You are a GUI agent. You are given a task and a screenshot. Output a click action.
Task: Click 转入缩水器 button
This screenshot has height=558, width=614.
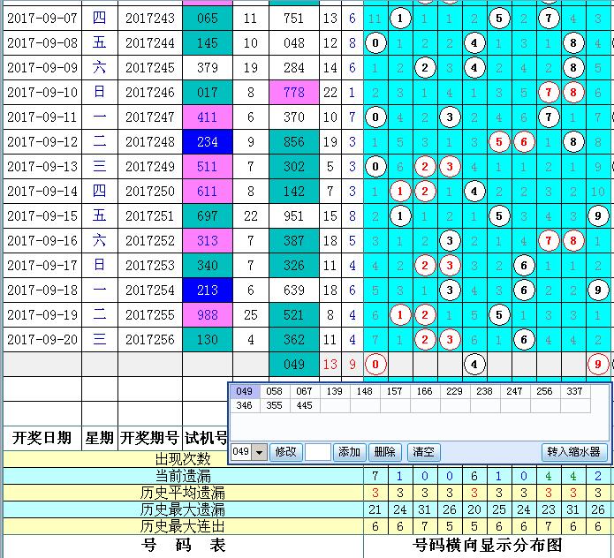(574, 452)
